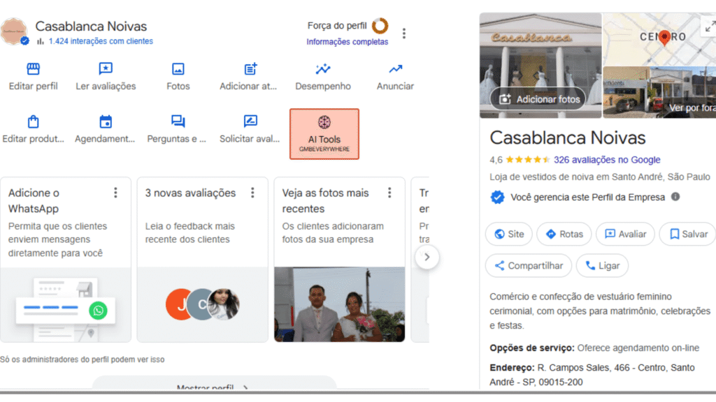The image size is (716, 402).
Task: Open Editar perfil storefront icon
Action: point(33,69)
